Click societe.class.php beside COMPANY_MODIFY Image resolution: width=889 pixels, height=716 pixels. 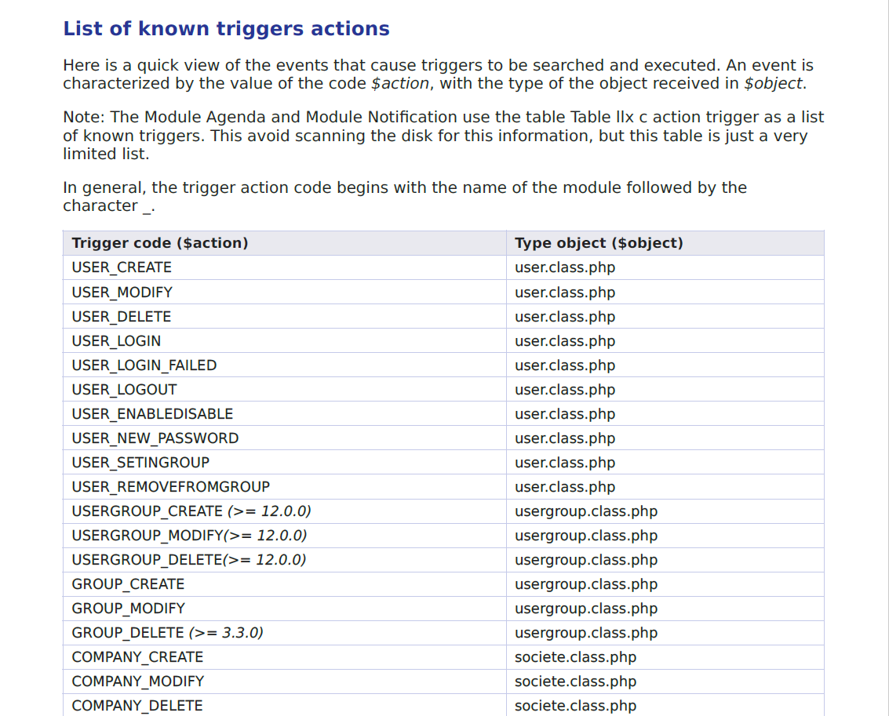click(x=575, y=681)
